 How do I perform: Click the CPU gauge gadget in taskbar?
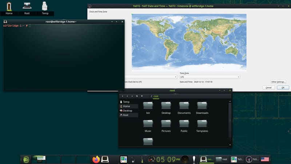tap(151, 159)
